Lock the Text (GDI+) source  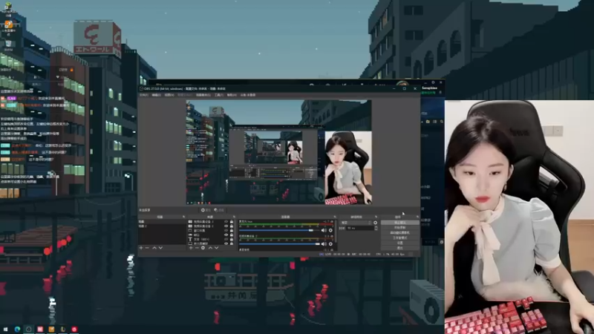click(232, 239)
